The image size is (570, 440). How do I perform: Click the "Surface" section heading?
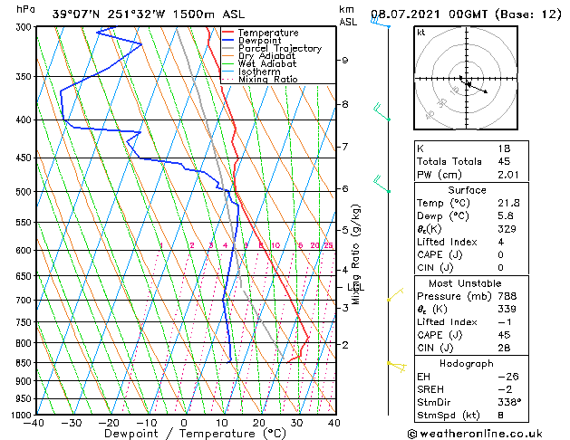(x=467, y=190)
